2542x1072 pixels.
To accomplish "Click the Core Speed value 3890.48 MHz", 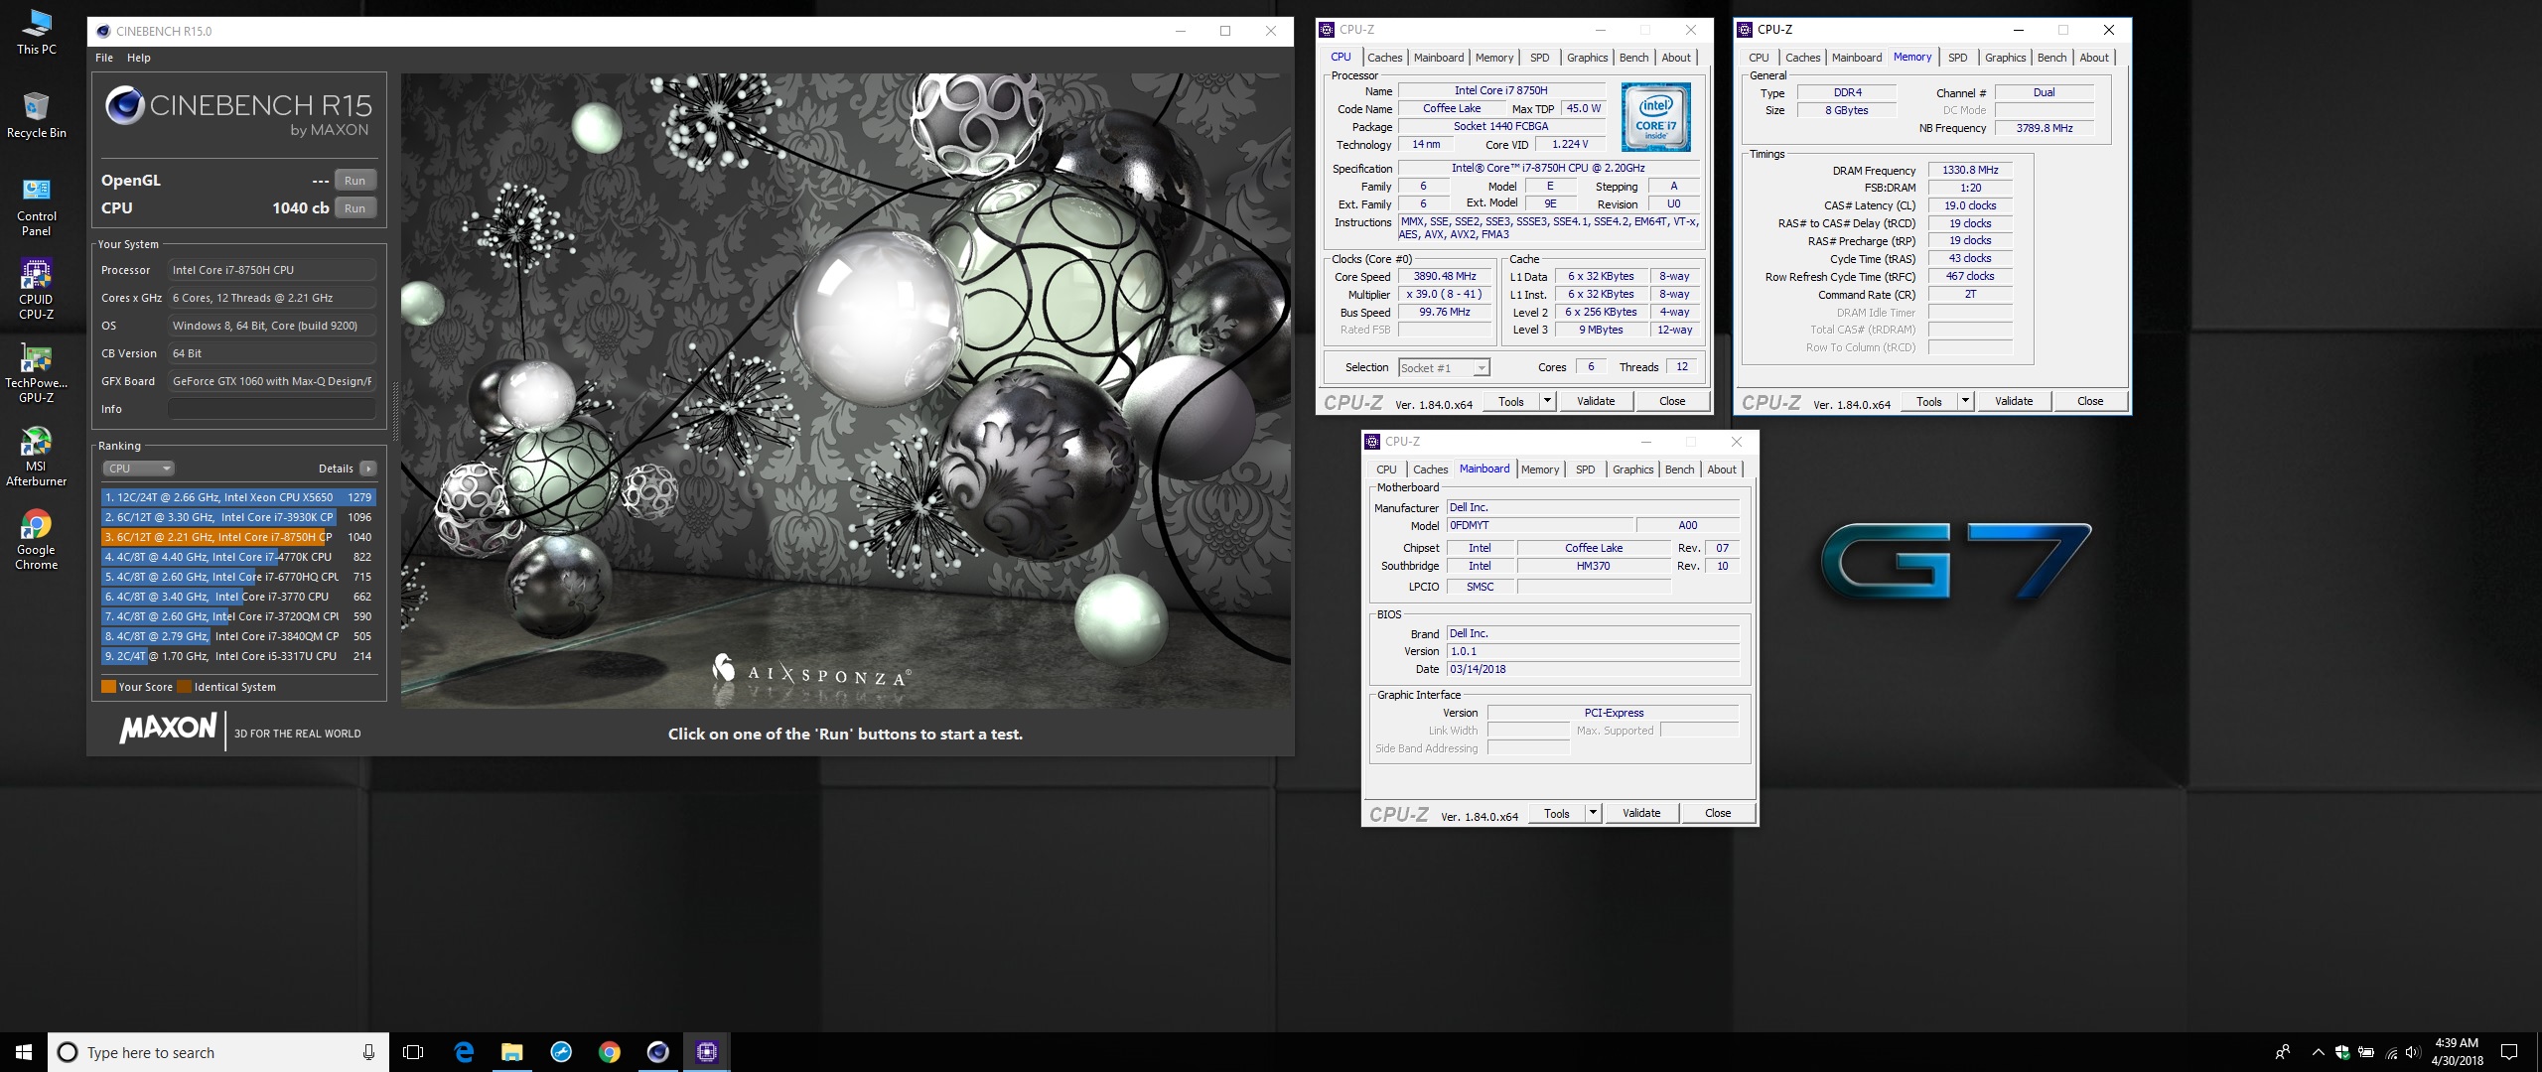I will (1445, 277).
